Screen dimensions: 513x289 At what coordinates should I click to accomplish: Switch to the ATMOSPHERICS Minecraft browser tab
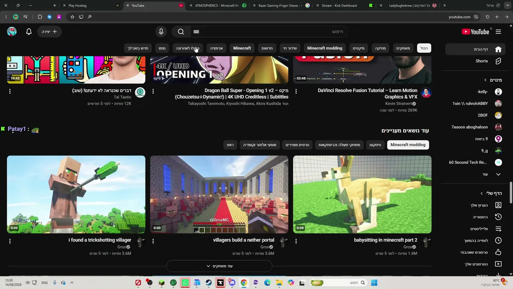219,6
